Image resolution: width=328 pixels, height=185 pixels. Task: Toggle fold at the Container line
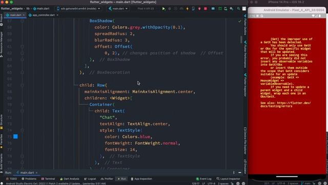coord(22,104)
